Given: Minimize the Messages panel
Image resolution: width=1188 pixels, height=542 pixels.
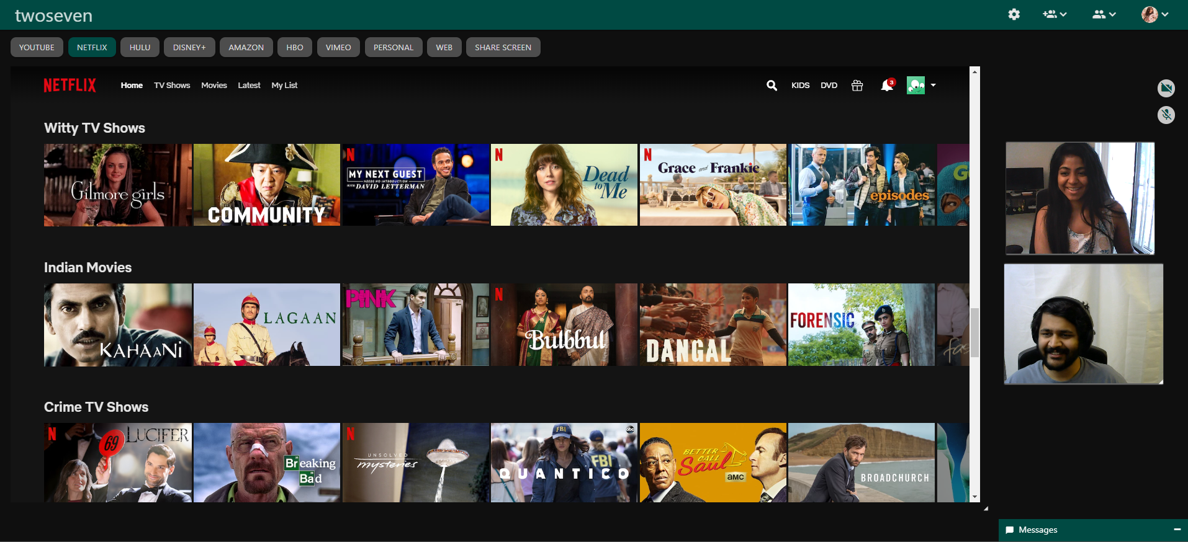Looking at the screenshot, I should (1177, 530).
